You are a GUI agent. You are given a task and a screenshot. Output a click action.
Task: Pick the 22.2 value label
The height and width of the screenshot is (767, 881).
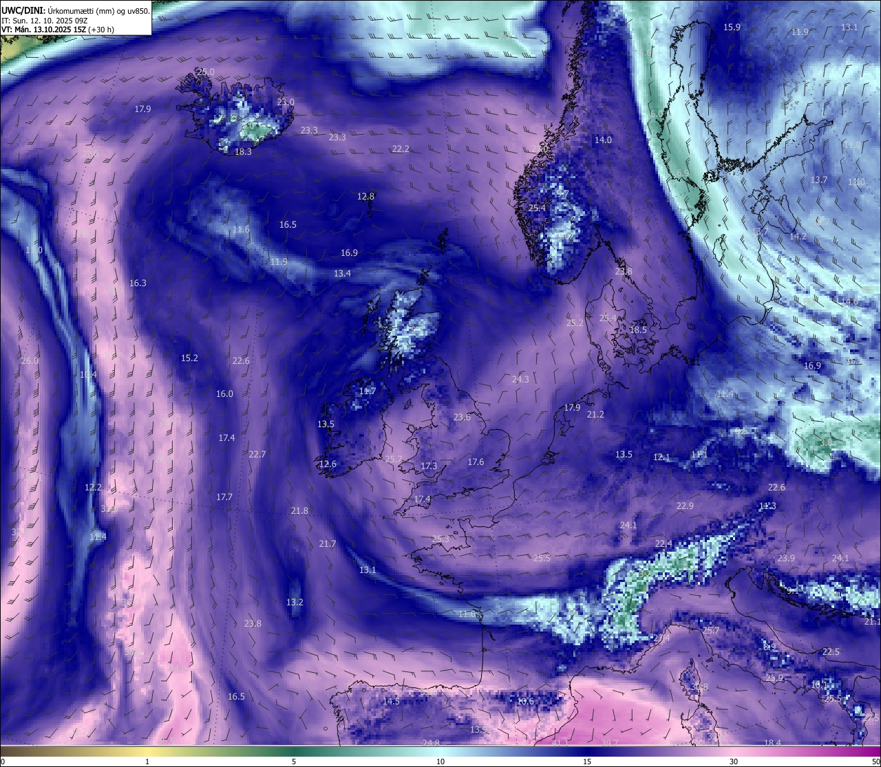401,149
